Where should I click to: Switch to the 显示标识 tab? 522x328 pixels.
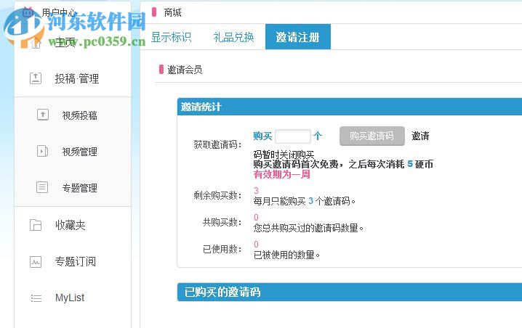coord(171,37)
